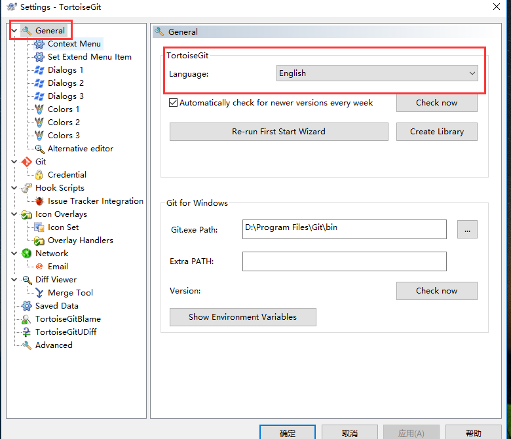Image resolution: width=511 pixels, height=439 pixels.
Task: Click the Icon Set icon
Action: 39,227
